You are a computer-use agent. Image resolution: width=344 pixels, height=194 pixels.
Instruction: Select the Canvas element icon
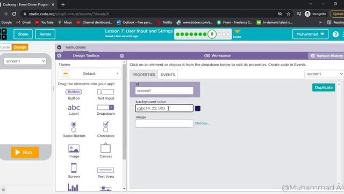click(105, 148)
